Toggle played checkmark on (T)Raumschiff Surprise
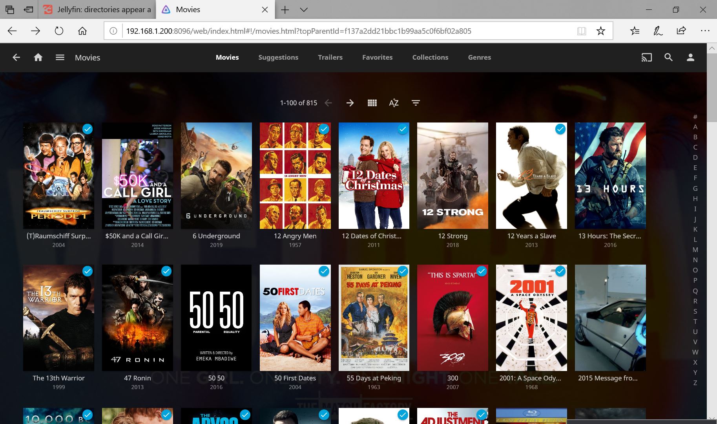 pyautogui.click(x=88, y=129)
